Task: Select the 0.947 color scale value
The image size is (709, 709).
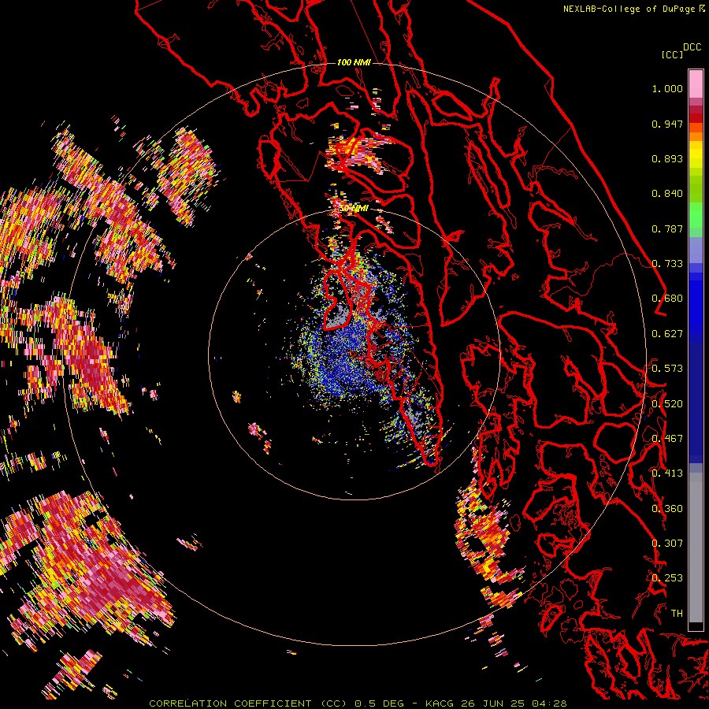Action: click(667, 124)
